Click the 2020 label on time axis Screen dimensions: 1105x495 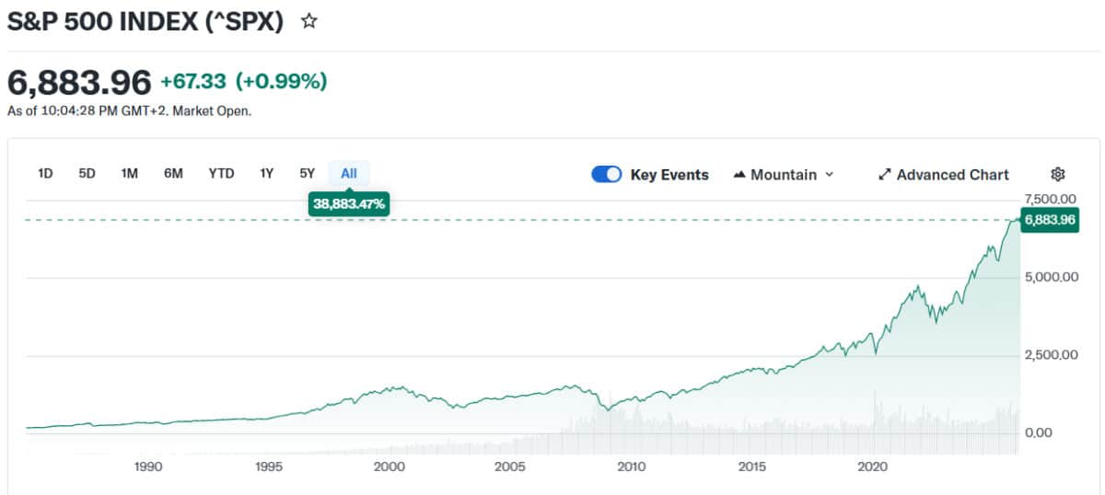pyautogui.click(x=872, y=466)
